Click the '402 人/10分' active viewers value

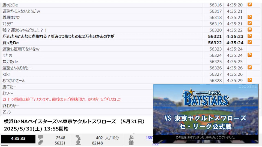108,138
